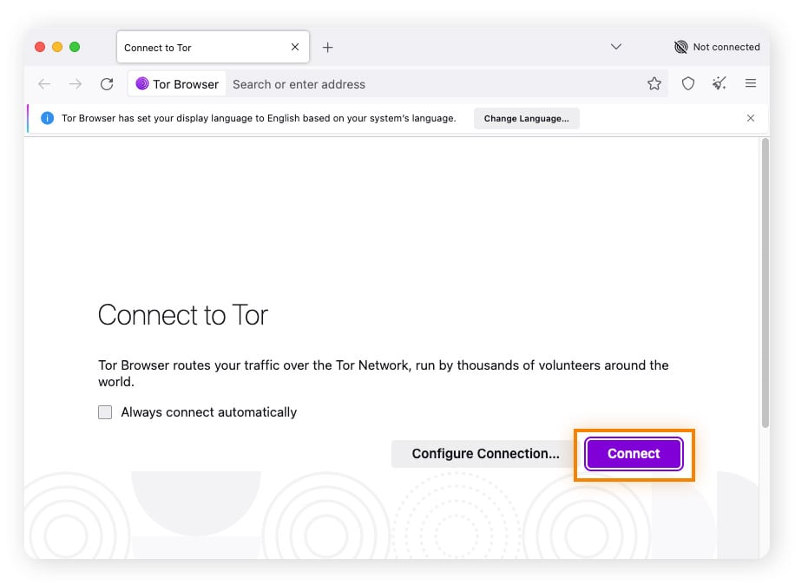Maximize window using the green button
This screenshot has width=795, height=585.
tap(75, 47)
